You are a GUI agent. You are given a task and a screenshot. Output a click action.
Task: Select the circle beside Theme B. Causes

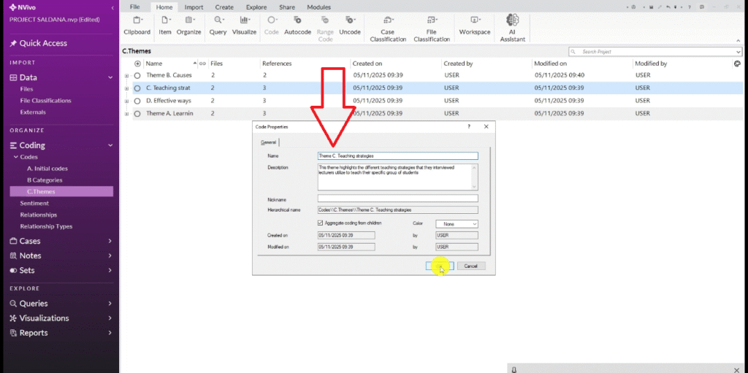pos(137,75)
